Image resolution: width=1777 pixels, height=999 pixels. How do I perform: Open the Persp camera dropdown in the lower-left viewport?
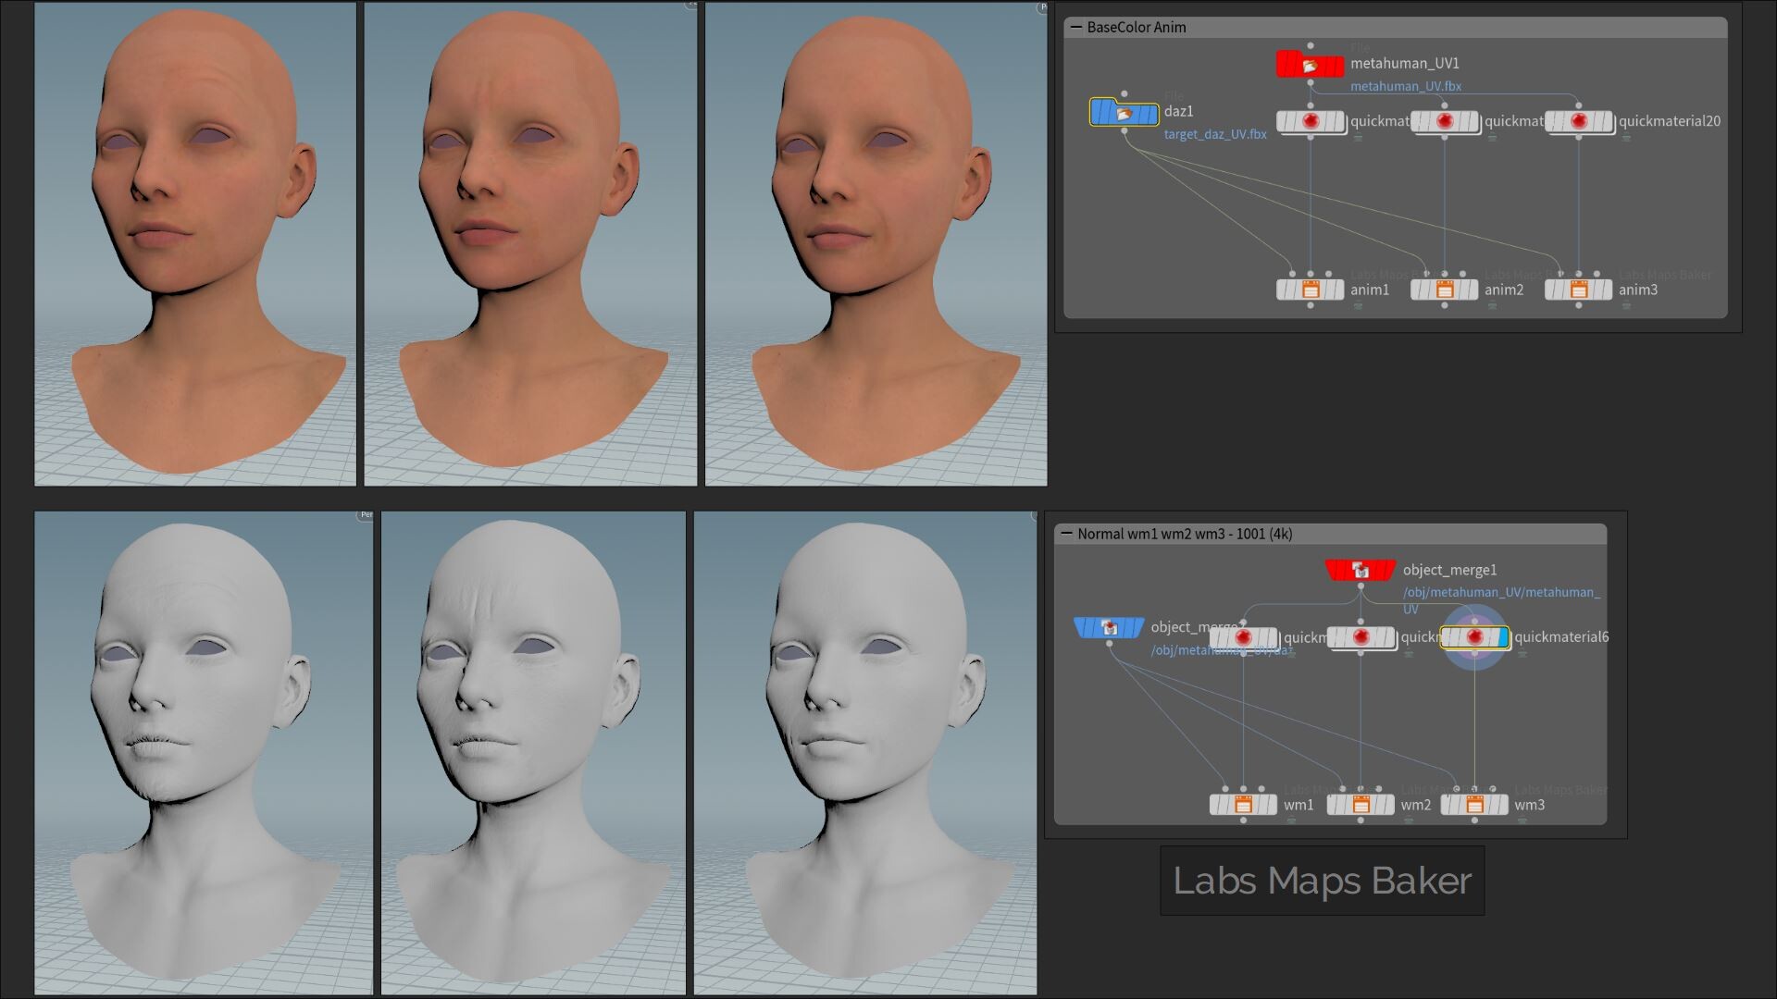[366, 514]
